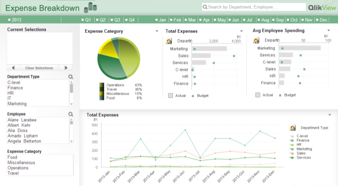Click the Sales bar in Total Expenses chart
Viewport: 338px width, 186px height.
point(201,56)
